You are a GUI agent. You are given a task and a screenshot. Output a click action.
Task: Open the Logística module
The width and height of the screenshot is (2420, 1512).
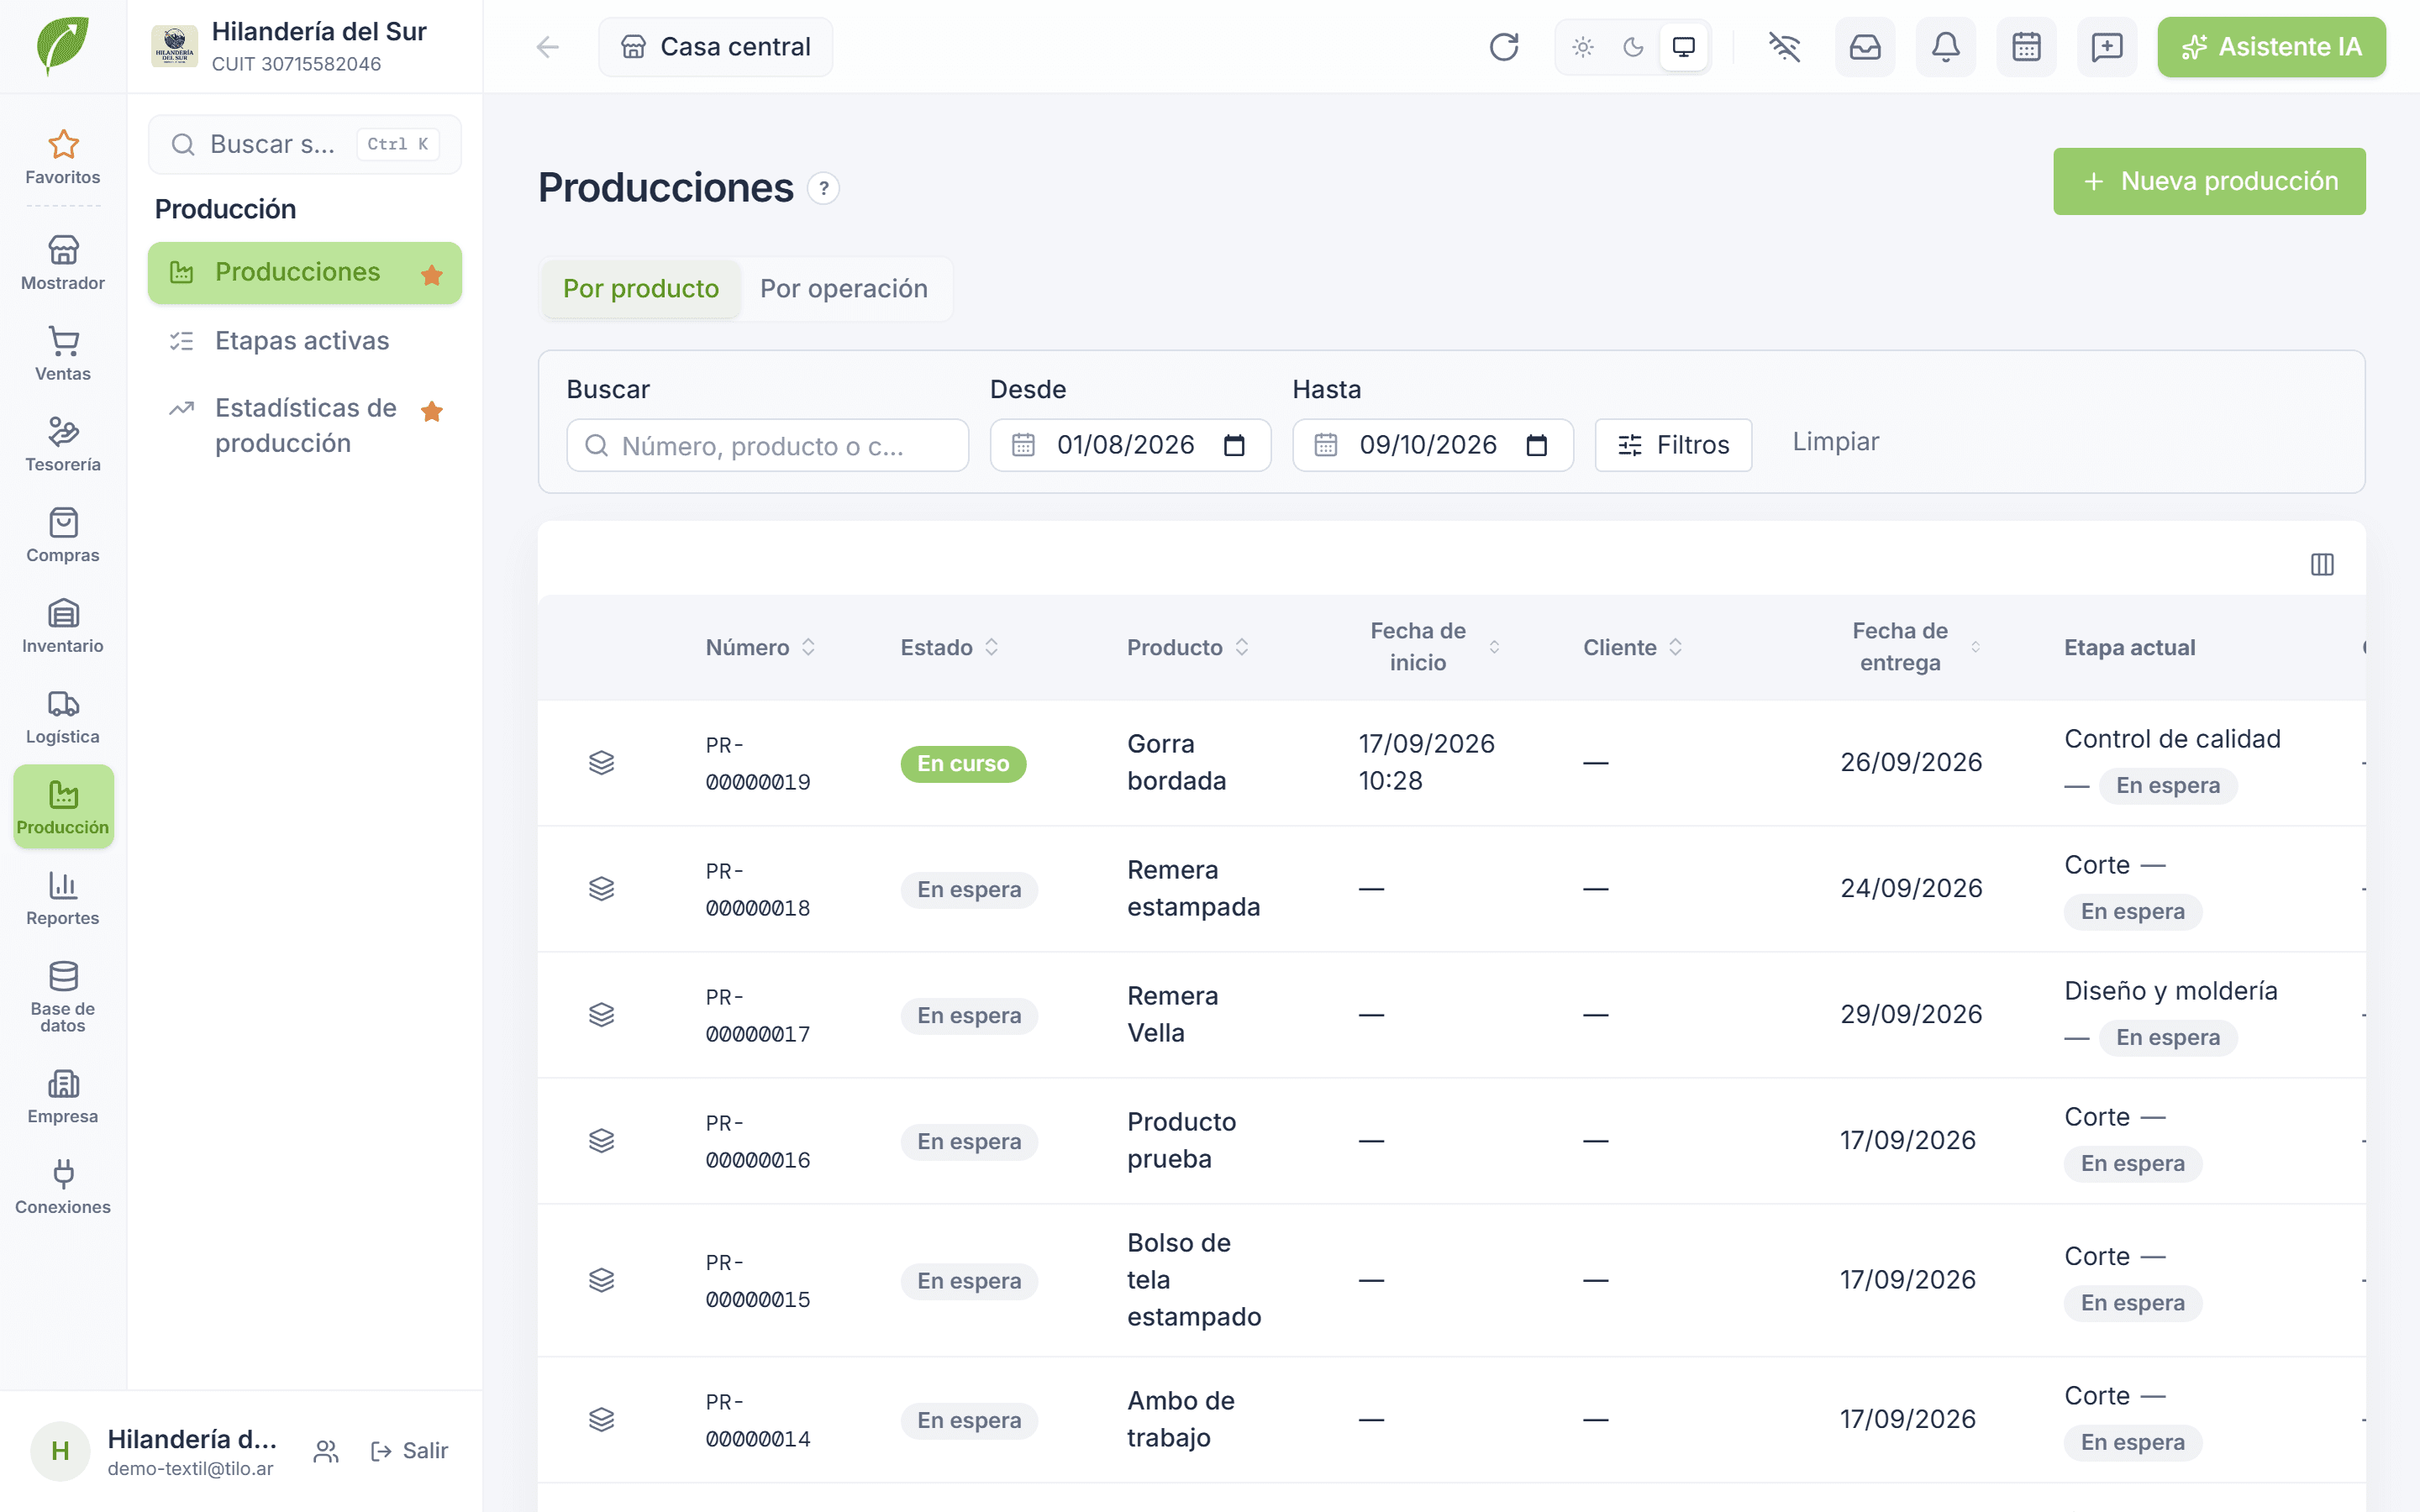pyautogui.click(x=63, y=717)
